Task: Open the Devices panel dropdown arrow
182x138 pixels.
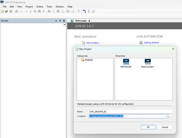Action: 56,21
